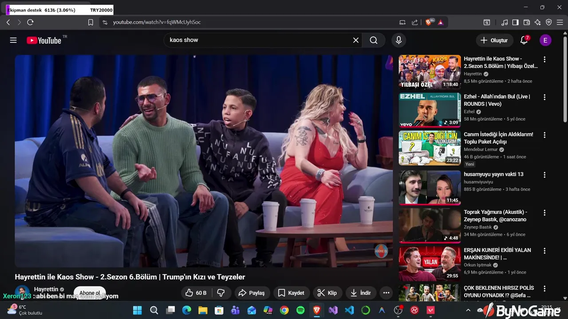Click the address bar URL
The image size is (568, 319).
click(x=157, y=22)
